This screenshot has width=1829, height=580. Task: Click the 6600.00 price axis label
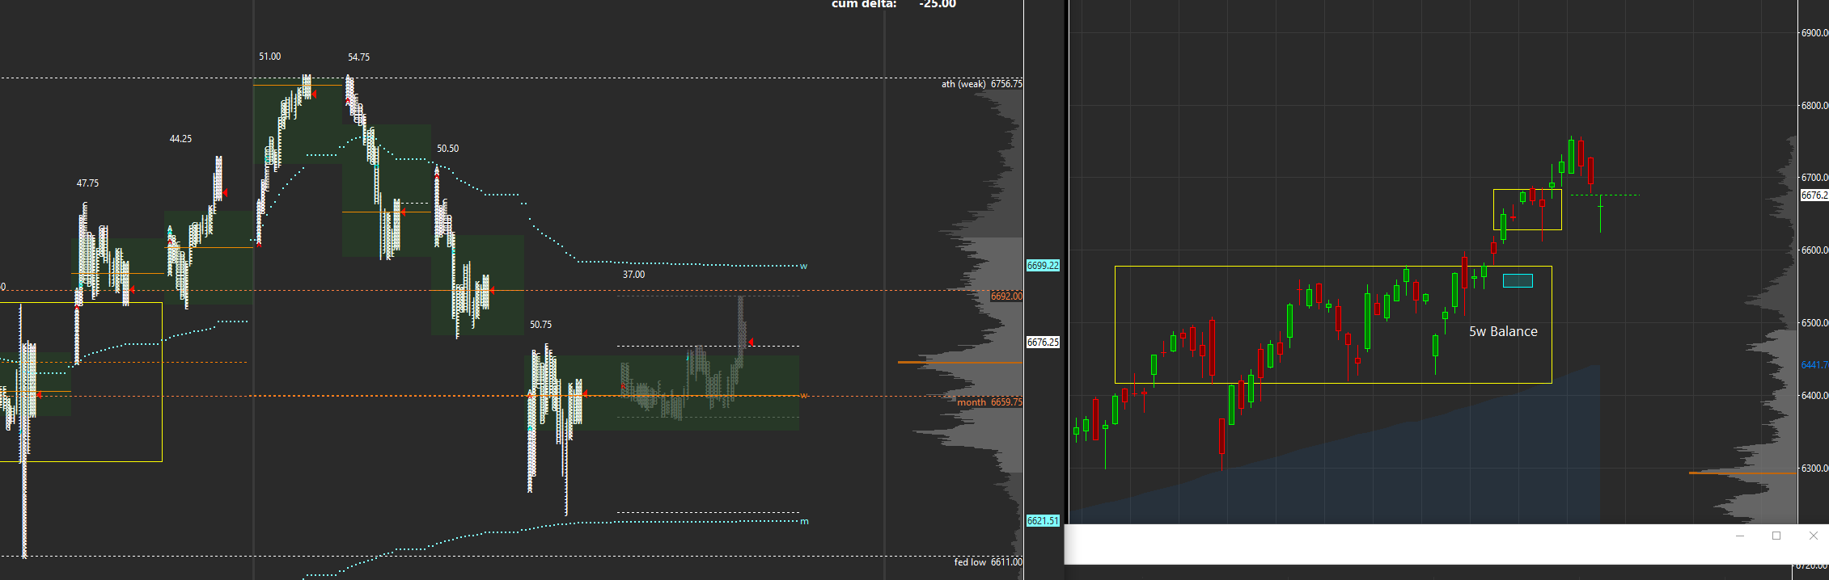click(x=1813, y=250)
